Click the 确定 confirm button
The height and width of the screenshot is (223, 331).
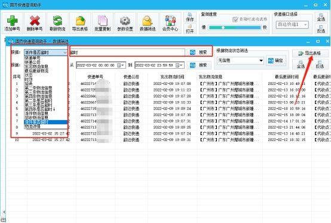pos(275,60)
